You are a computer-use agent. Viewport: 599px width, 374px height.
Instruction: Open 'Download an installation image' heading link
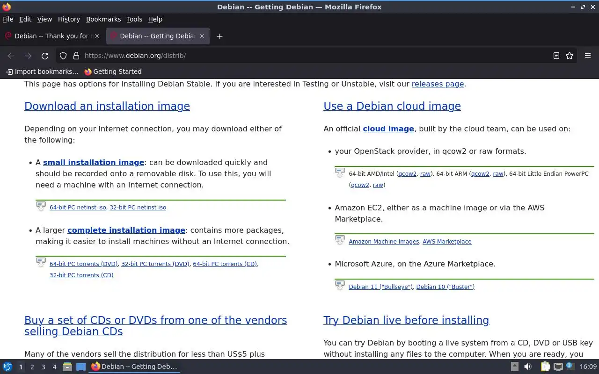[107, 106]
